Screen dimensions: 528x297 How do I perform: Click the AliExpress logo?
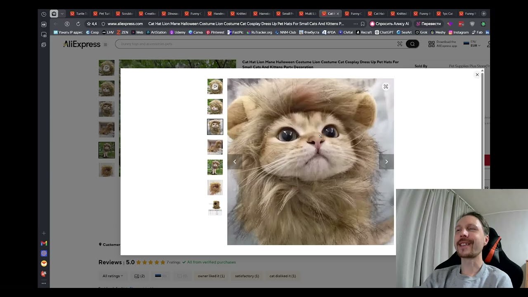point(82,44)
